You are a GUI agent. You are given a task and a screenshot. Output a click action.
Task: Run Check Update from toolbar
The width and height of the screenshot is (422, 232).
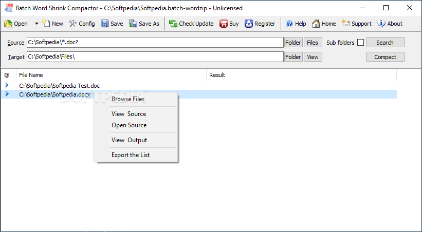(x=191, y=24)
